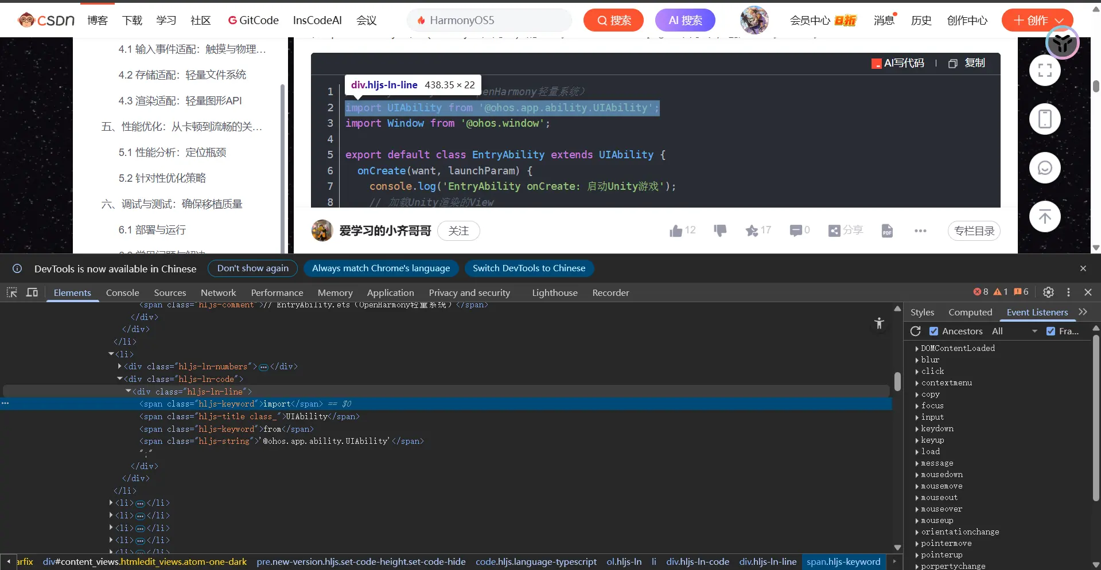Image resolution: width=1101 pixels, height=570 pixels.
Task: Click the HarmonyOS5 search input field
Action: (493, 21)
